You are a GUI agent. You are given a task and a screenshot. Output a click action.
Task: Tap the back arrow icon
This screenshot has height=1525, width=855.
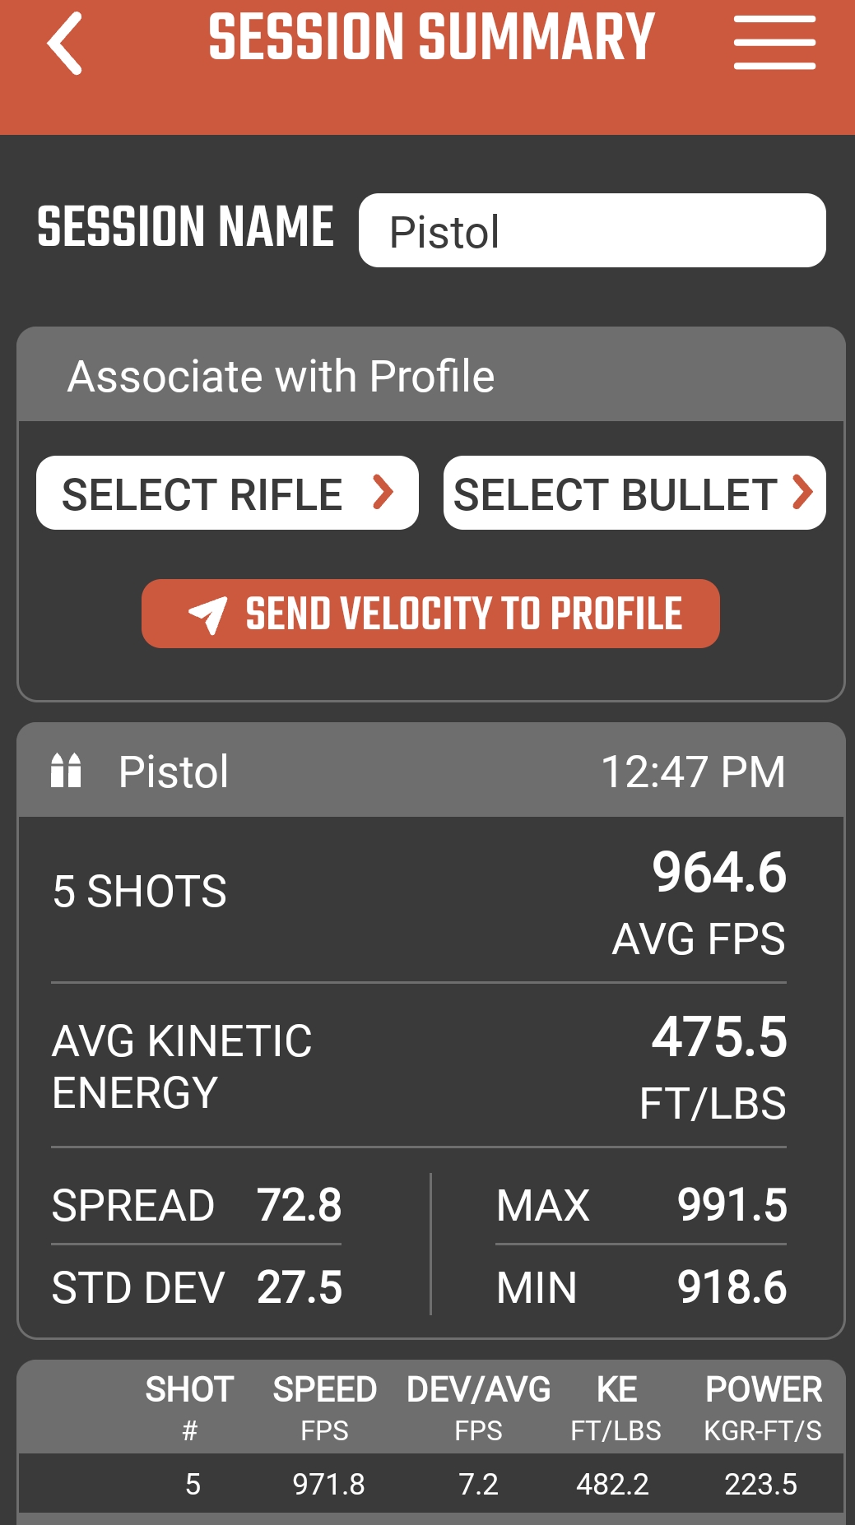click(64, 44)
